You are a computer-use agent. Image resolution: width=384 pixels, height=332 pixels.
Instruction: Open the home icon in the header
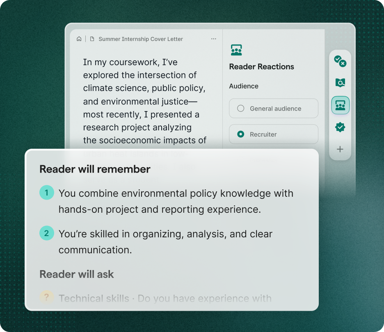pyautogui.click(x=79, y=39)
